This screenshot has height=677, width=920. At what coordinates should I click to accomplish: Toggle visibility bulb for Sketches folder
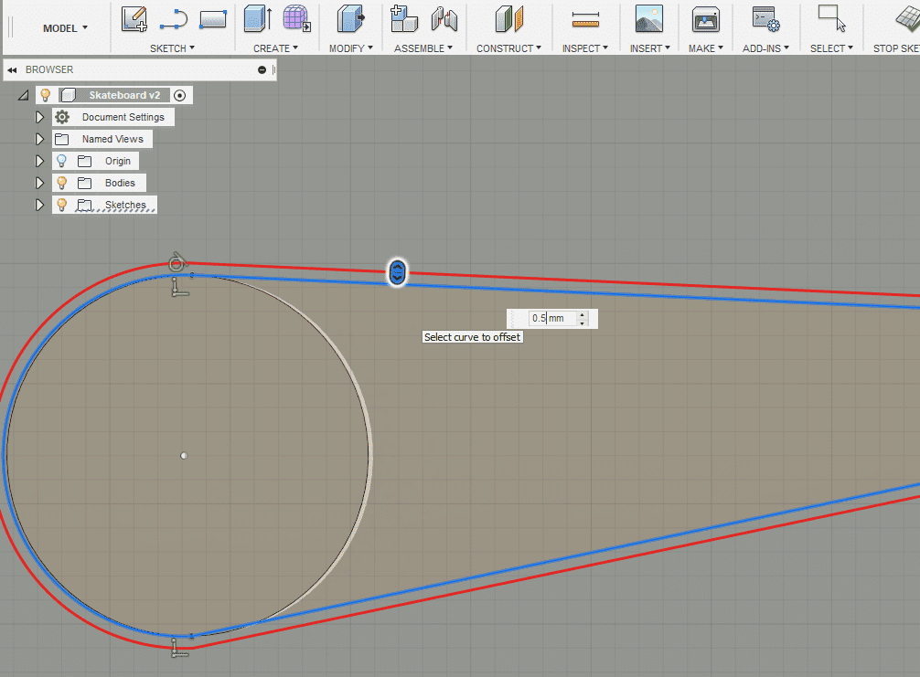tap(61, 205)
